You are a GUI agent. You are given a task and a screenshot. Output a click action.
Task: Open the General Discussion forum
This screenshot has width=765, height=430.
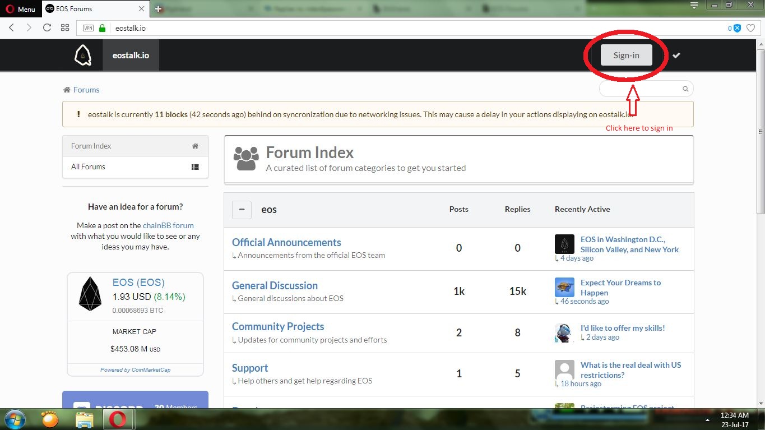coord(275,285)
